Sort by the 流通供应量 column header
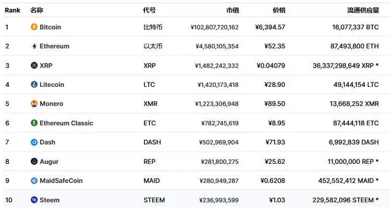 click(x=363, y=10)
